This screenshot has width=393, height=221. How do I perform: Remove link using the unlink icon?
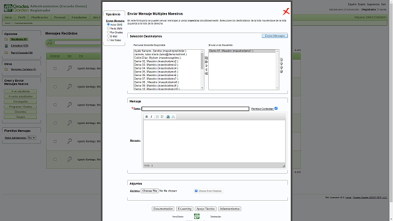[x=173, y=117]
